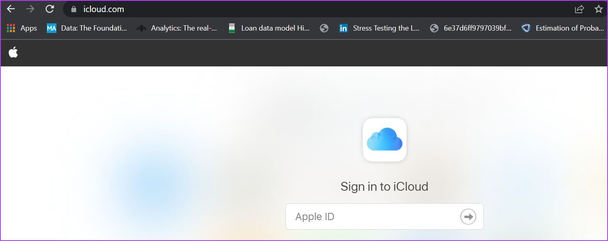Reload the iCloud page

[x=50, y=9]
